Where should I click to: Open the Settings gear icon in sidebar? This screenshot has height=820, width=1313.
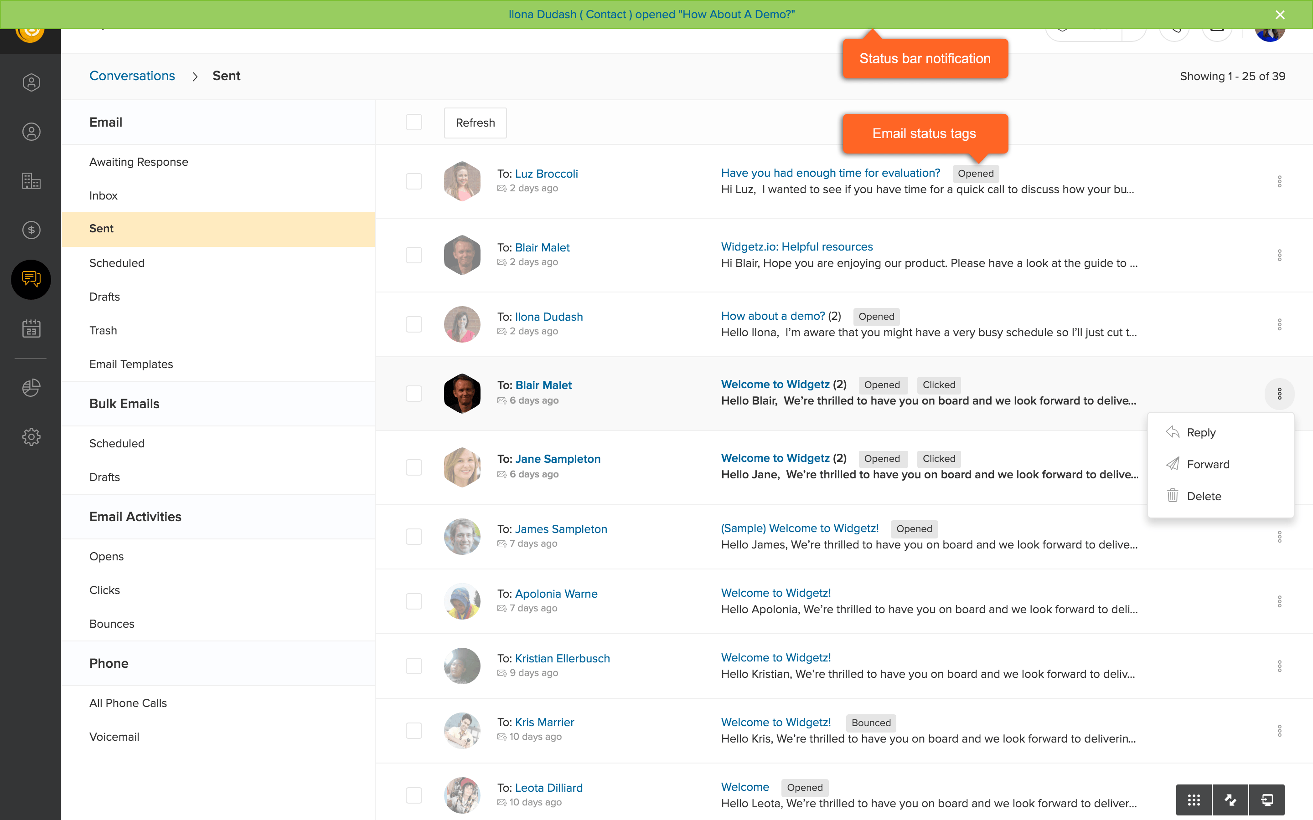(x=31, y=436)
